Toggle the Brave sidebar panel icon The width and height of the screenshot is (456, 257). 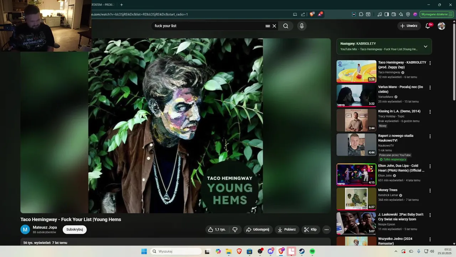click(387, 14)
